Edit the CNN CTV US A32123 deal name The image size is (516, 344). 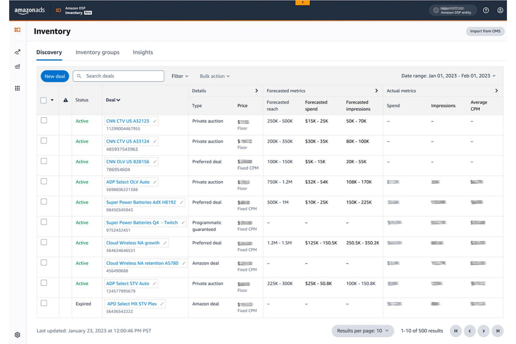(x=155, y=121)
